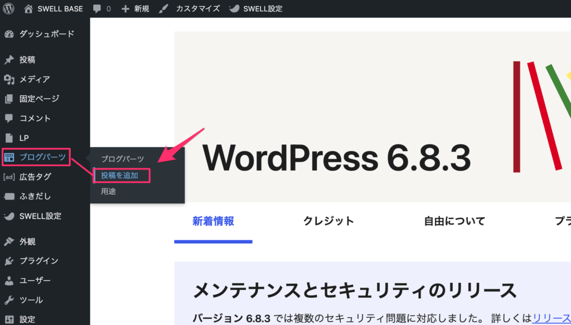Open the dashboard gauge icon in sidebar
The image size is (571, 325).
pos(9,34)
